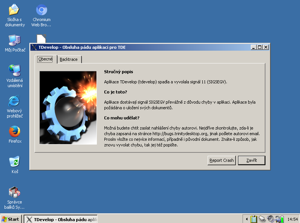Open Můj Počítač desktop icon
This screenshot has width=300, height=223.
pos(15,43)
